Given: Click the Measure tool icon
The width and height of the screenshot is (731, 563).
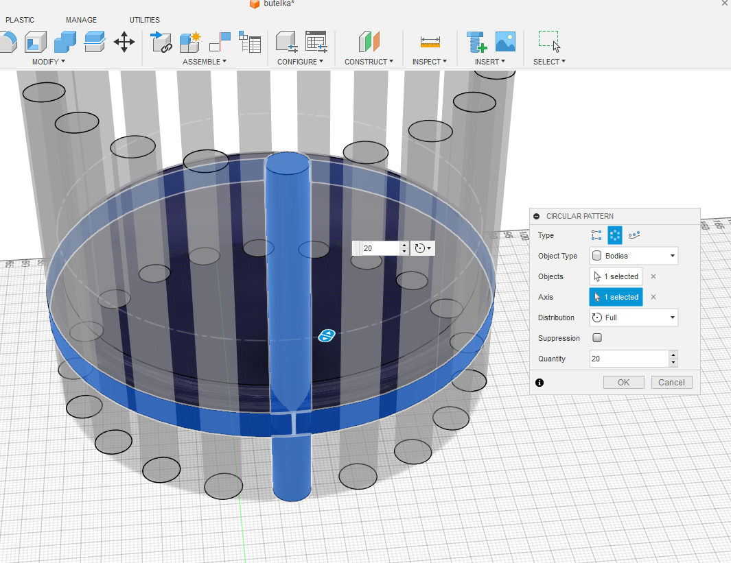Looking at the screenshot, I should click(430, 43).
